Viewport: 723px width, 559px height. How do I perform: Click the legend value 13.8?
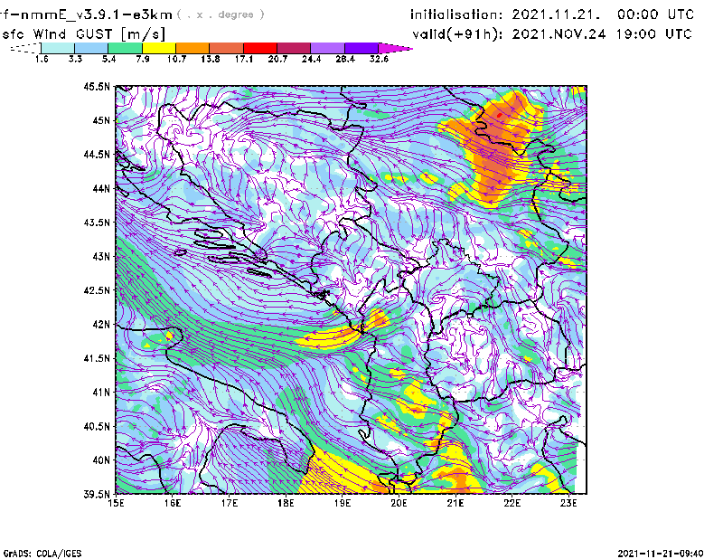210,59
